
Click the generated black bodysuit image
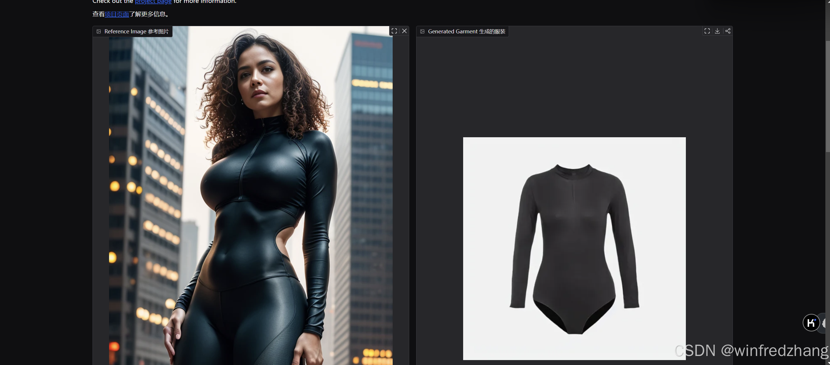574,248
